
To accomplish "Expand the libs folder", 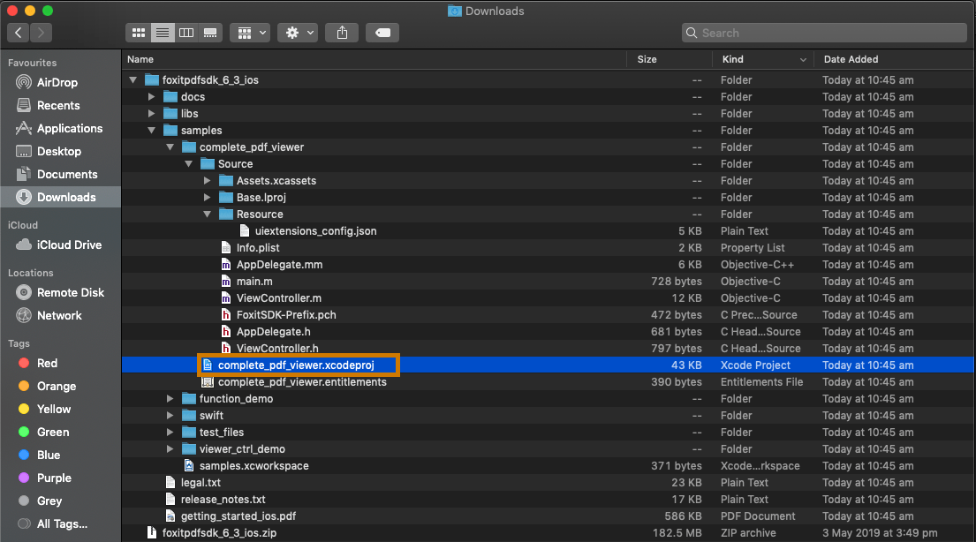I will 151,113.
